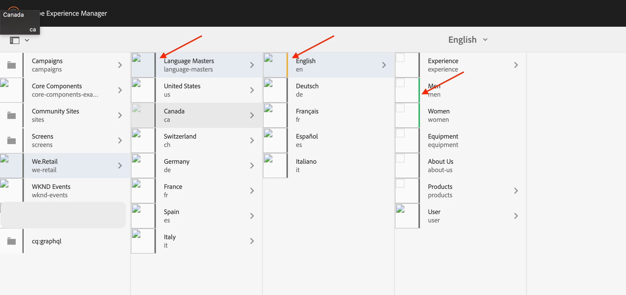
Task: Click the User page thumbnail icon
Action: point(400,209)
